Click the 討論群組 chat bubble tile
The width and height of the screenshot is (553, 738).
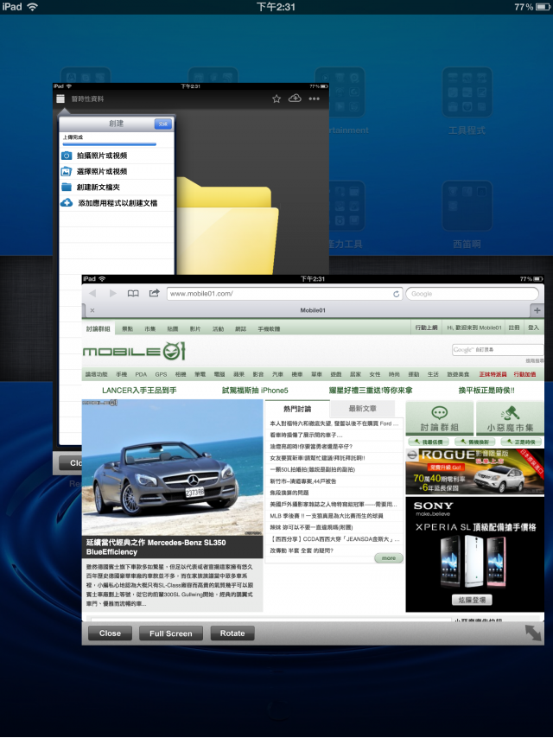(439, 418)
